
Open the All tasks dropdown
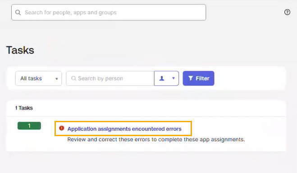pos(38,78)
